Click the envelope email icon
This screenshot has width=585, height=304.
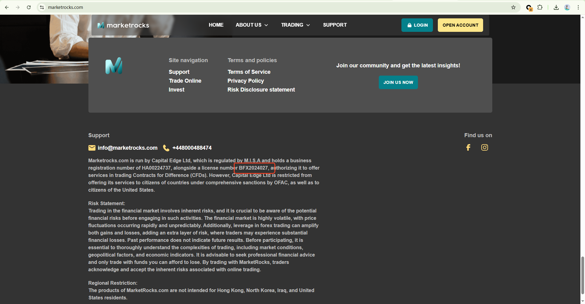(92, 148)
